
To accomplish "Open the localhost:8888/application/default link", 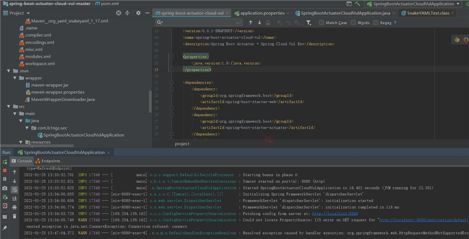I will tap(424, 220).
